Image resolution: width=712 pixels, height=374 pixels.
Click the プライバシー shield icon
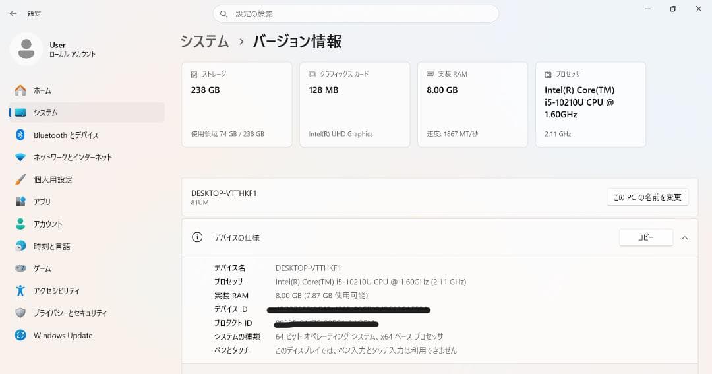[x=20, y=313]
